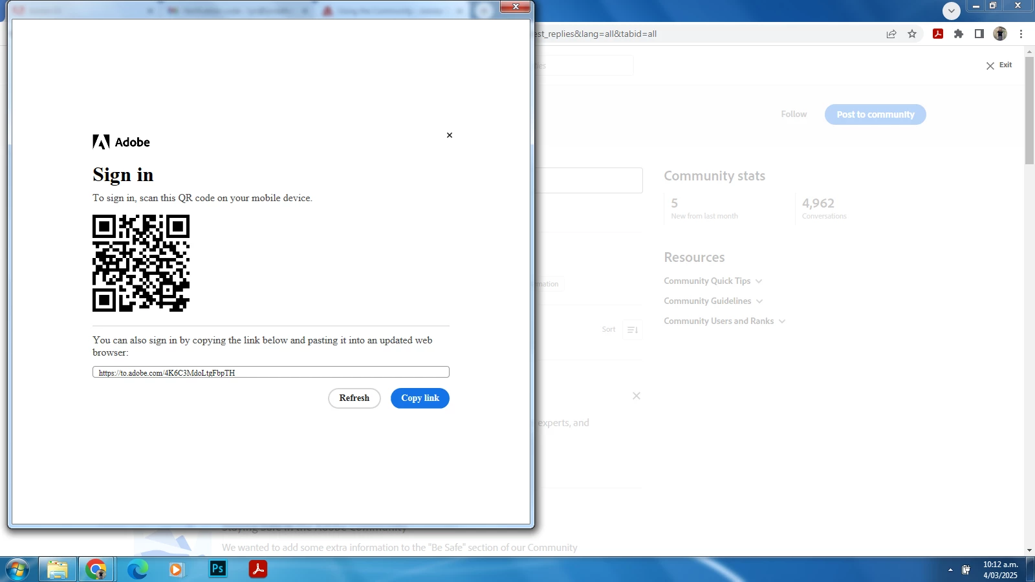Image resolution: width=1035 pixels, height=582 pixels.
Task: Close the Adobe sign-in dialog with the X
Action: coord(450,135)
